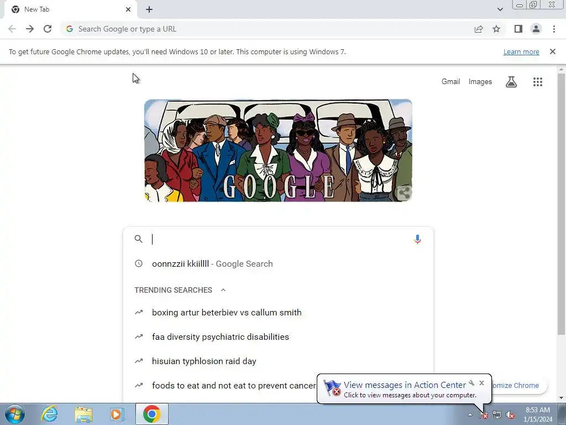Show hidden tray icons arrow
The width and height of the screenshot is (566, 425).
coord(470,415)
